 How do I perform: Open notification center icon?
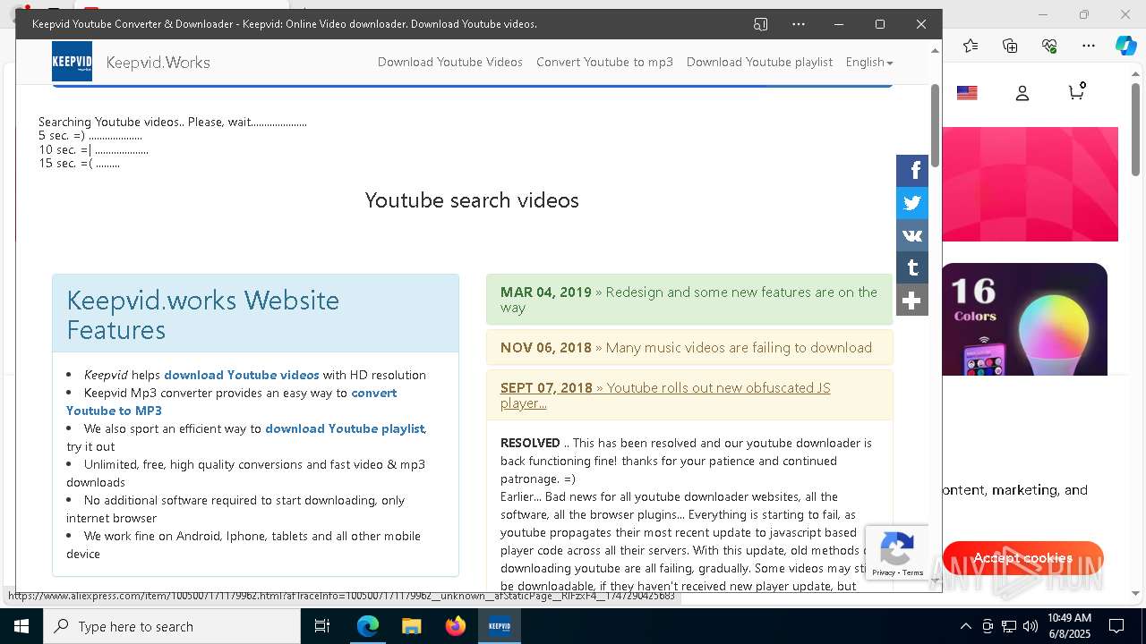[x=1116, y=626]
